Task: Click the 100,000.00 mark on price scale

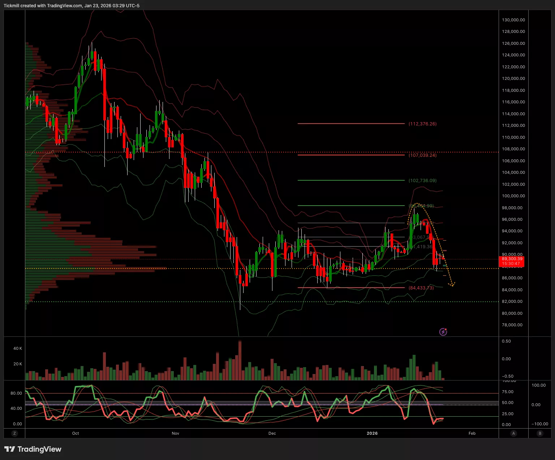Action: 513,196
